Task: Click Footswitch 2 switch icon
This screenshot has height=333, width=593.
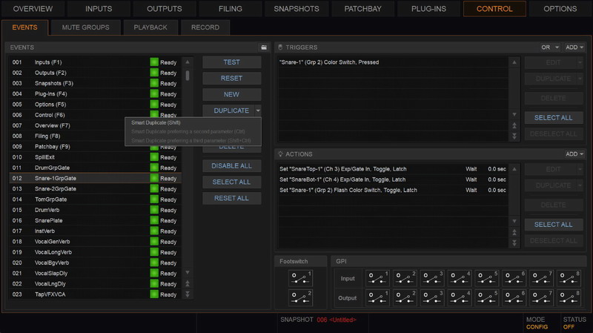Action: [299, 297]
